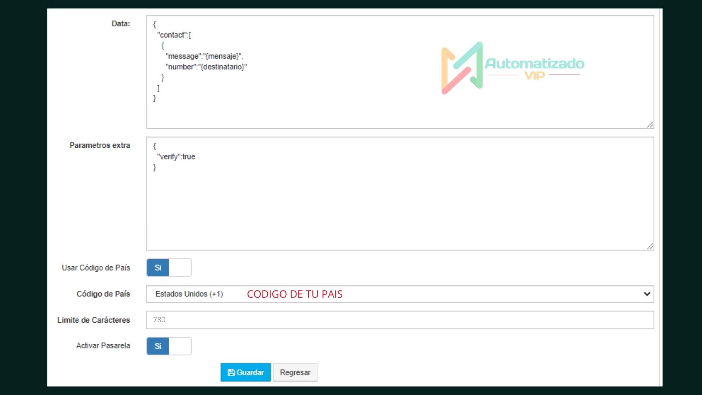Click the white half of Activar Pasarela toggle
Image resolution: width=702 pixels, height=395 pixels.
click(x=180, y=346)
